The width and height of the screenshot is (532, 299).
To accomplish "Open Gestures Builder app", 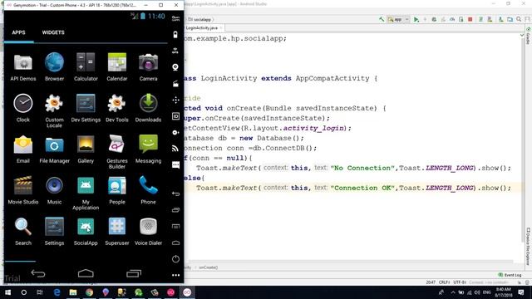I will [117, 152].
